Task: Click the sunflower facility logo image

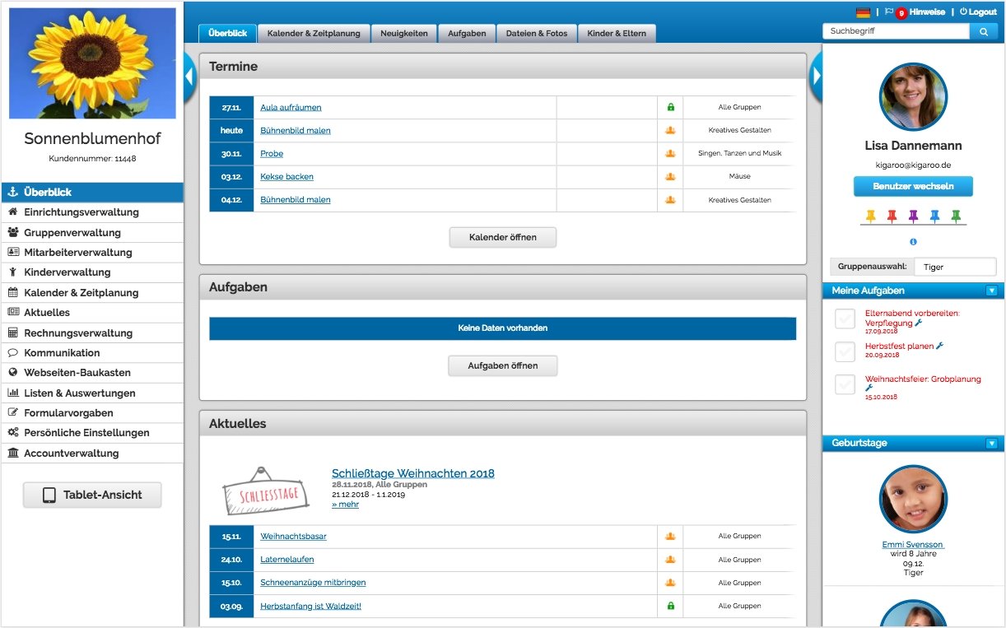Action: coord(92,63)
